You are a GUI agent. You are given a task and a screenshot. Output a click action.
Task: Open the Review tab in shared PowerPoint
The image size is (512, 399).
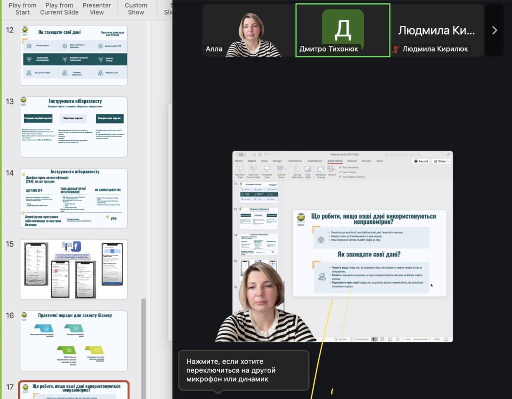(366, 161)
